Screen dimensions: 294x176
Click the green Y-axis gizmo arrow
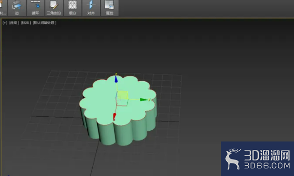pyautogui.click(x=144, y=100)
